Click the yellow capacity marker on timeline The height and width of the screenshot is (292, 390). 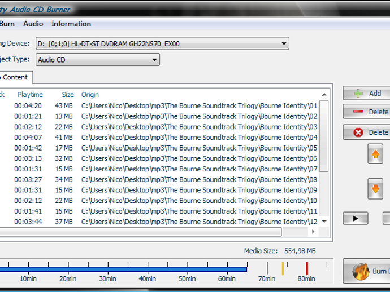click(x=283, y=268)
